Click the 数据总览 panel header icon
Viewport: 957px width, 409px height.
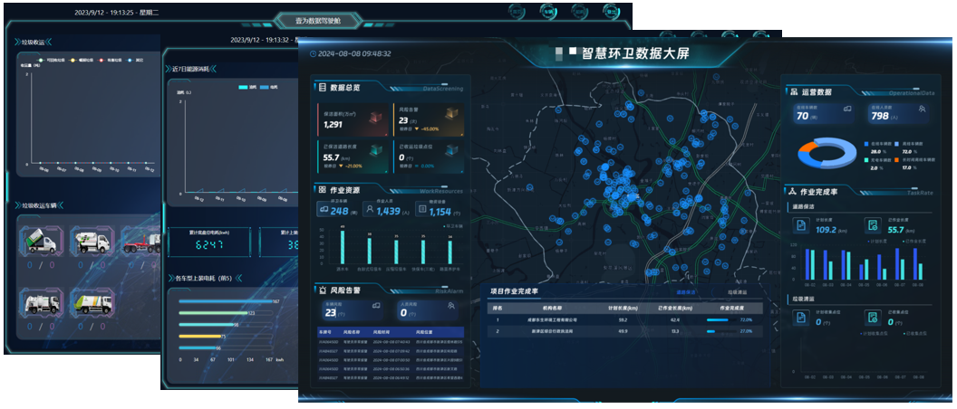point(322,88)
